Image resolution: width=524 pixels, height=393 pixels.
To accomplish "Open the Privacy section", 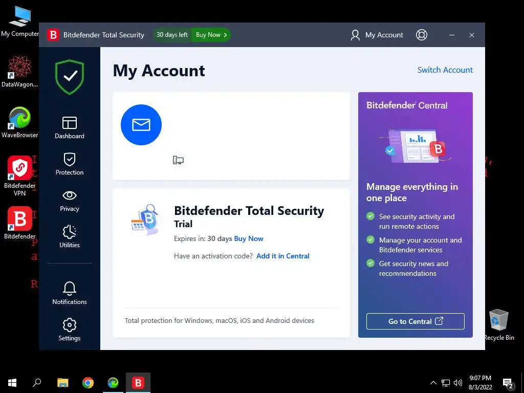I will coord(70,201).
